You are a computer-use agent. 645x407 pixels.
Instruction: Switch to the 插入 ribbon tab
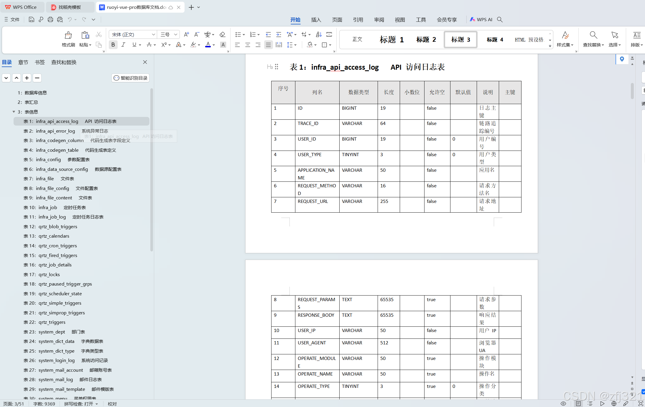[x=316, y=20]
